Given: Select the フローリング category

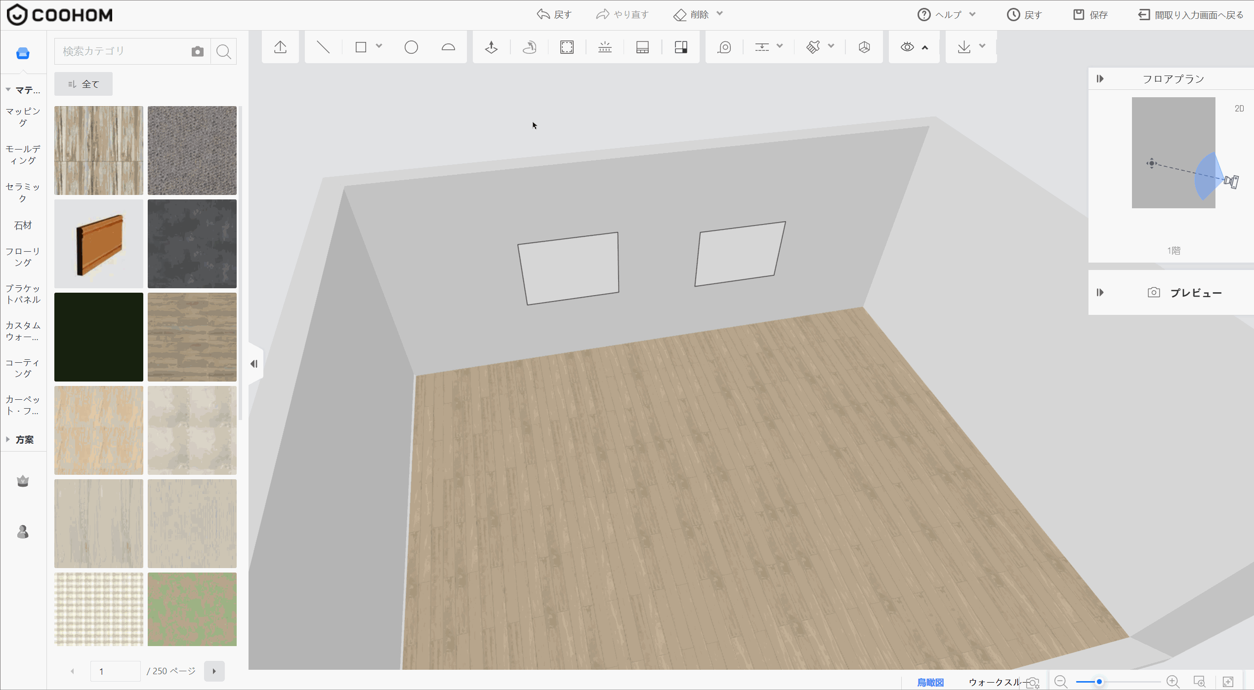Looking at the screenshot, I should (23, 257).
